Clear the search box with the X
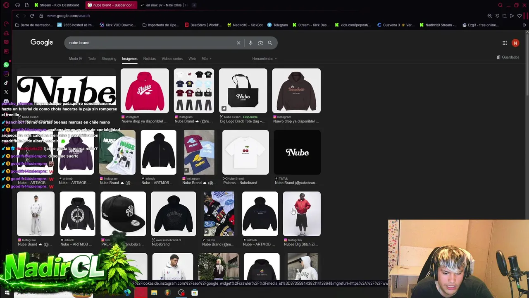529x298 pixels. click(238, 43)
